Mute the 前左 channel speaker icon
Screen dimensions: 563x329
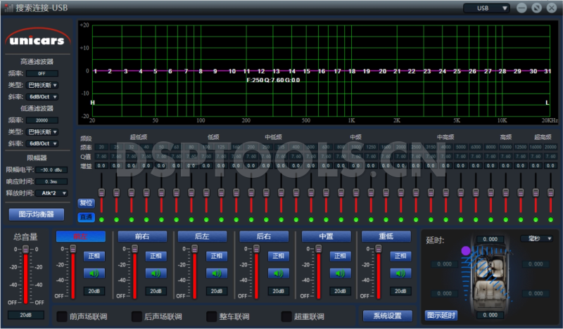(x=95, y=273)
